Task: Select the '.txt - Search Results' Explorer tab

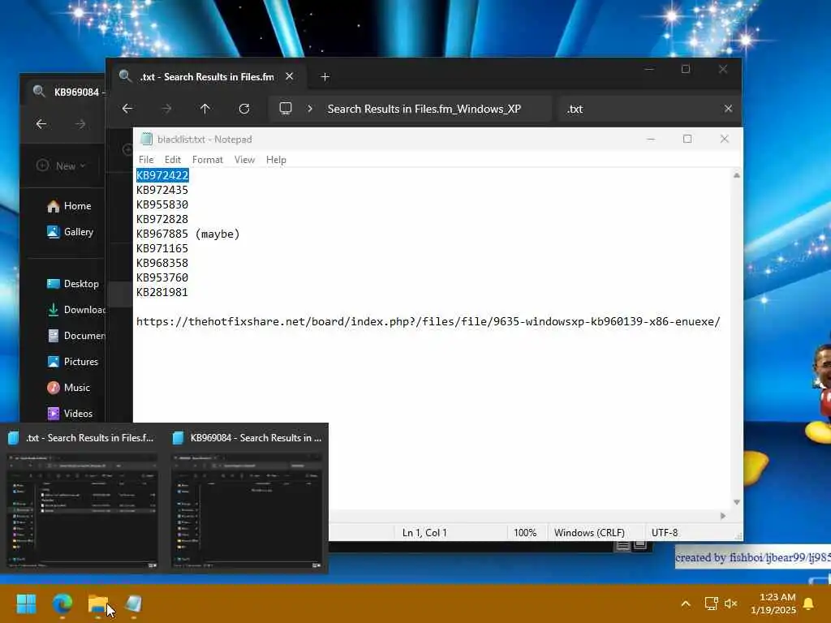Action: (x=207, y=77)
